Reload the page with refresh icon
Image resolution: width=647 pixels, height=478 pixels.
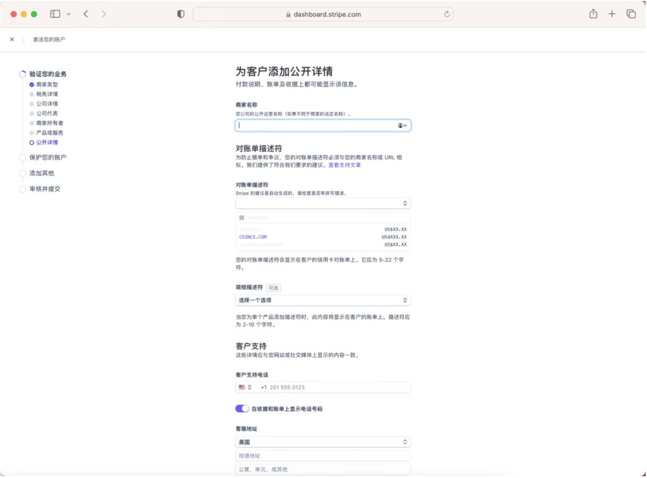point(447,14)
